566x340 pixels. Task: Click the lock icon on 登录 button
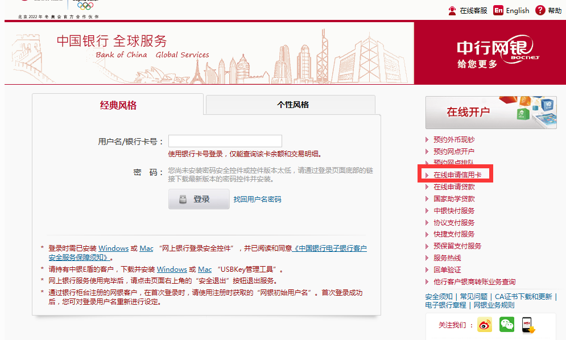pyautogui.click(x=183, y=199)
